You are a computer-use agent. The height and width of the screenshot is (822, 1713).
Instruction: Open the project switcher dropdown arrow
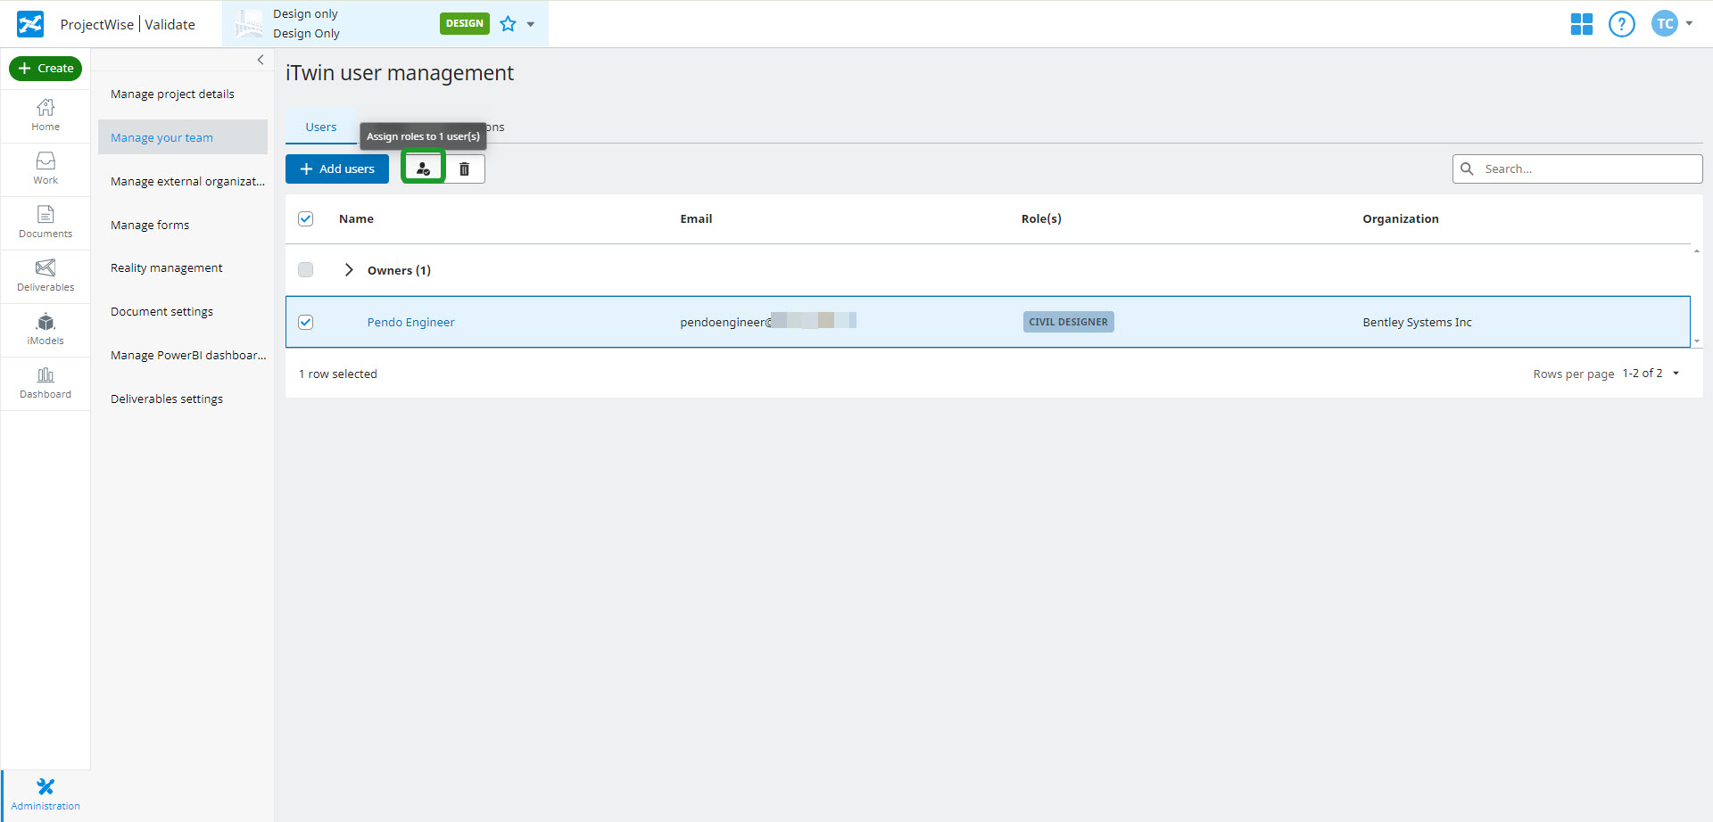click(x=531, y=24)
